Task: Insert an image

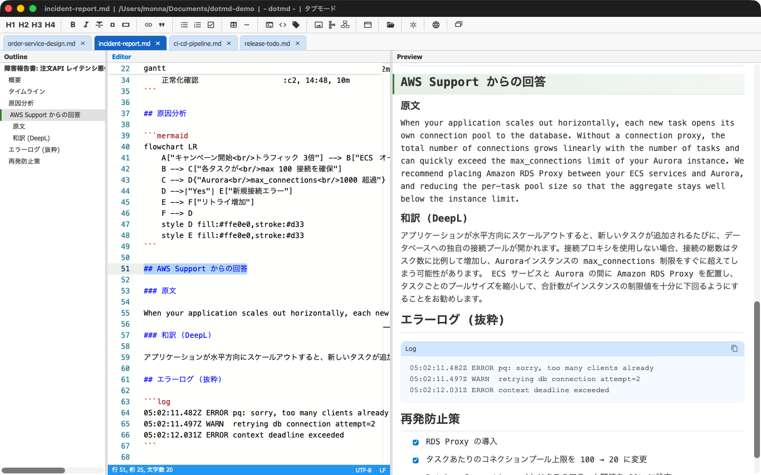Action: 319,25
